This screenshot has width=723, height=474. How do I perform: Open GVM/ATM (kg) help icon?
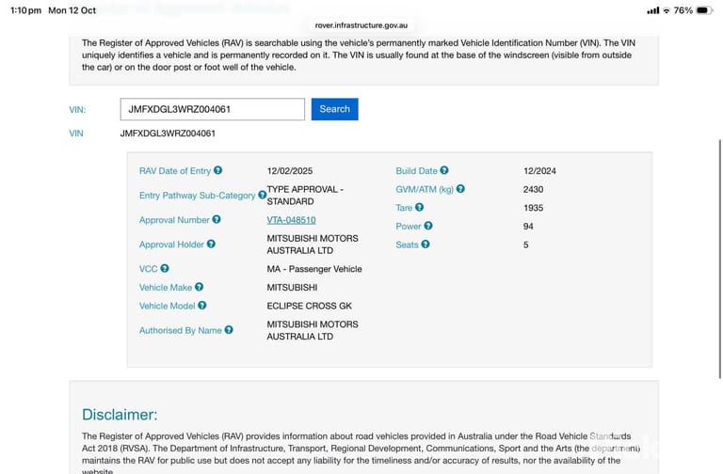click(x=460, y=189)
